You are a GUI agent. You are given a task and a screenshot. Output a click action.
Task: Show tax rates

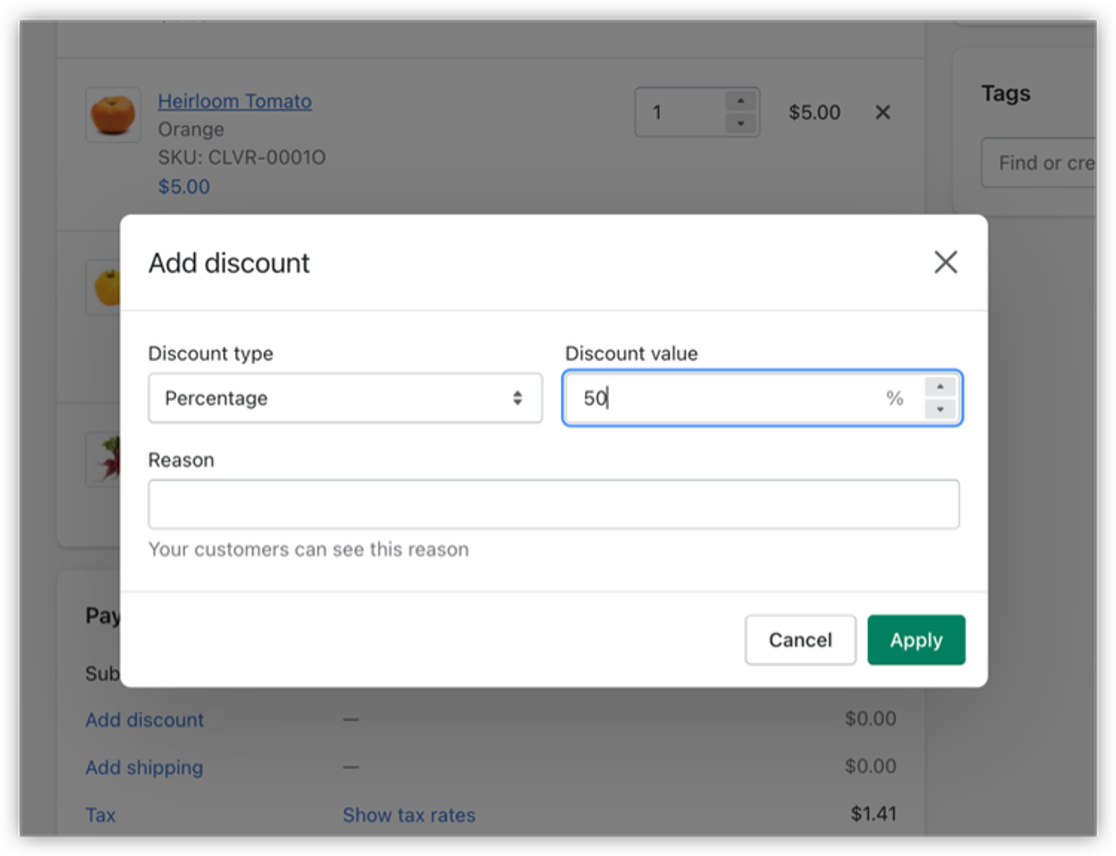point(408,815)
